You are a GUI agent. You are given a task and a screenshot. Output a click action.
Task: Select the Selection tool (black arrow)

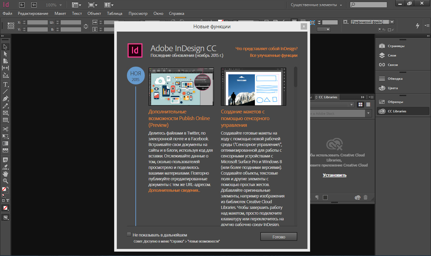pos(5,47)
